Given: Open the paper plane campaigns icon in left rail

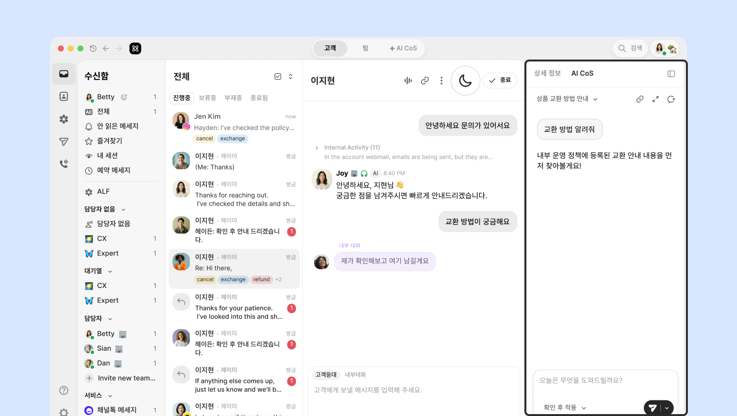Looking at the screenshot, I should (64, 142).
